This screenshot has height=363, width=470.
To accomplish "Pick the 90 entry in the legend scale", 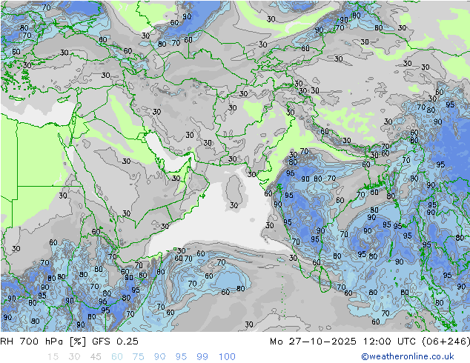I will pos(159,356).
